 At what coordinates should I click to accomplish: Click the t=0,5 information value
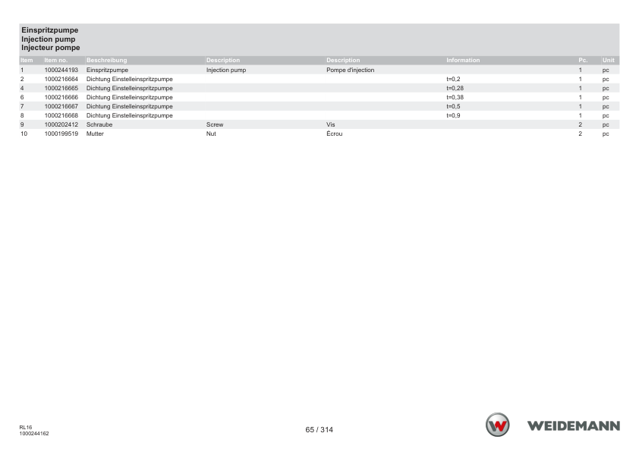pos(453,106)
